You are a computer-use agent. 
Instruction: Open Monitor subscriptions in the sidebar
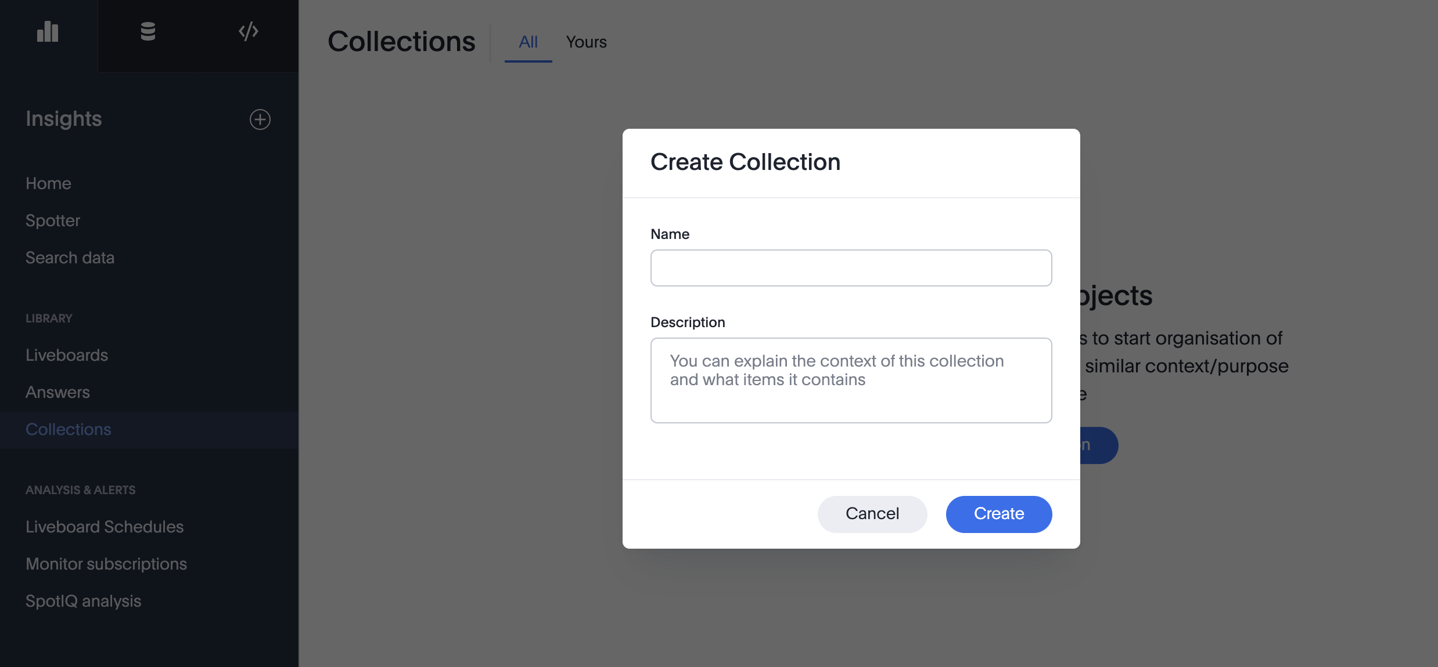coord(106,563)
